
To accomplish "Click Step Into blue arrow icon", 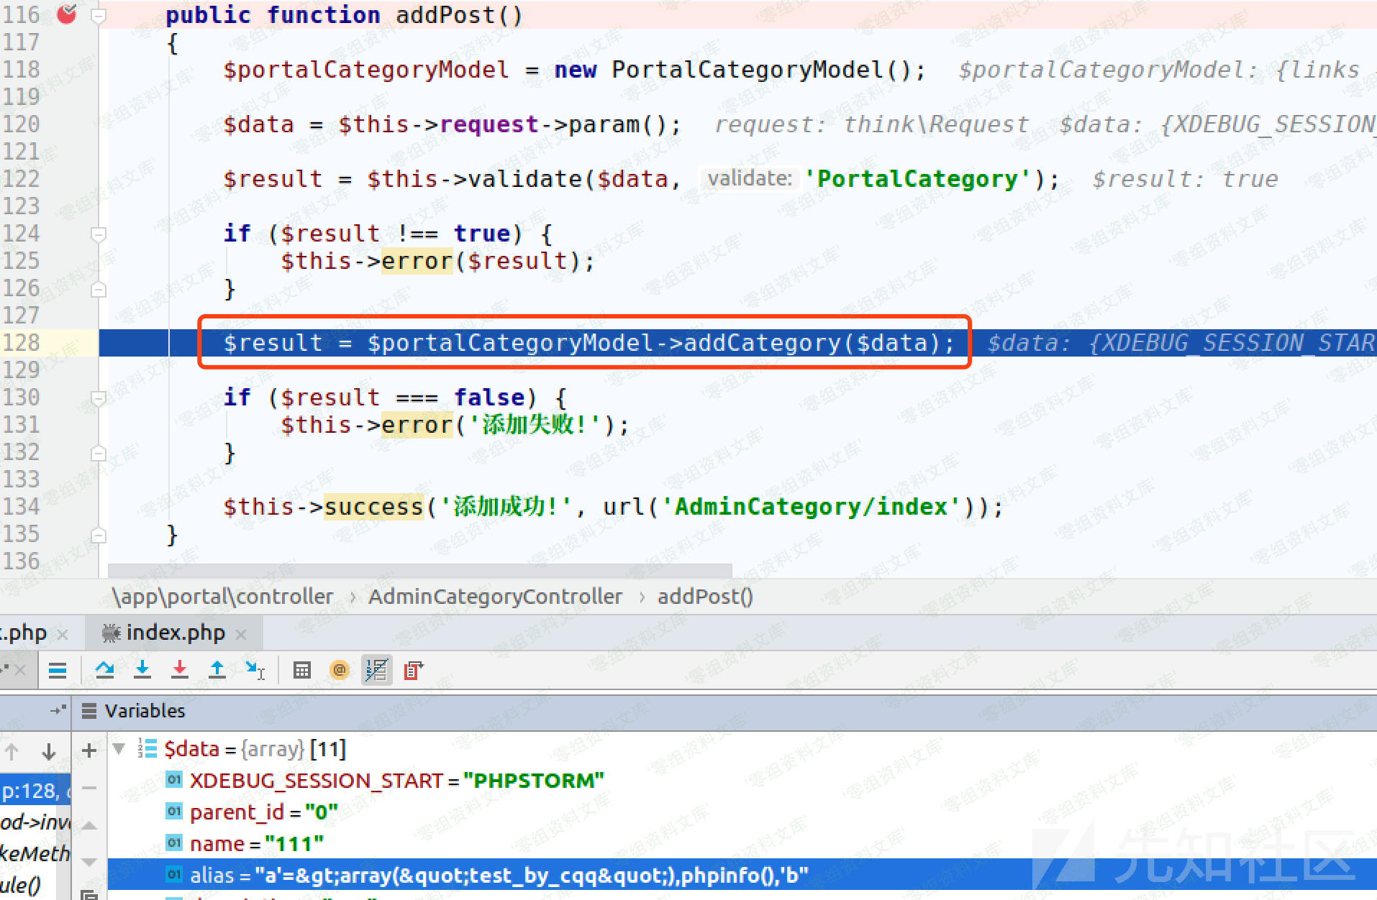I will pos(142,670).
